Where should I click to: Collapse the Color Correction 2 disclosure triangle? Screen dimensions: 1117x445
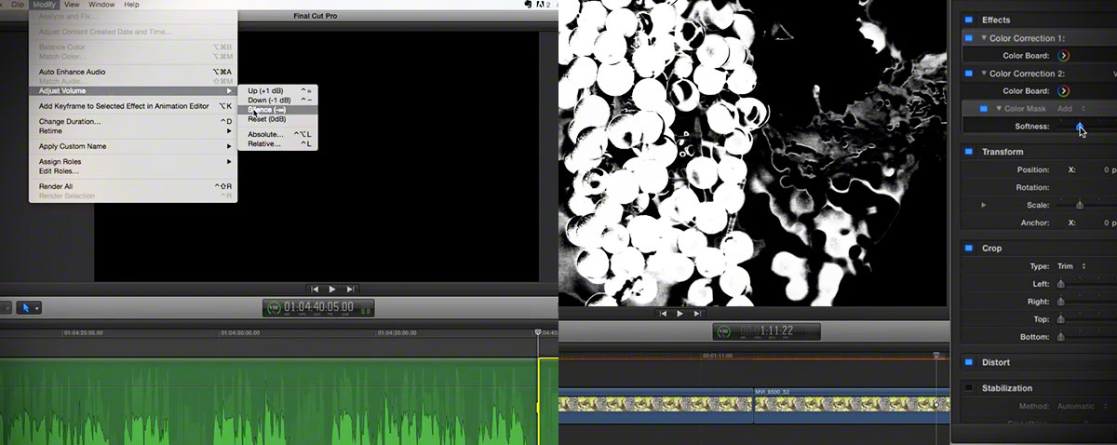pyautogui.click(x=984, y=74)
